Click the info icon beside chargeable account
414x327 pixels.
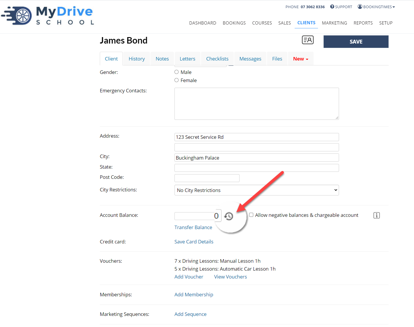[x=377, y=215]
